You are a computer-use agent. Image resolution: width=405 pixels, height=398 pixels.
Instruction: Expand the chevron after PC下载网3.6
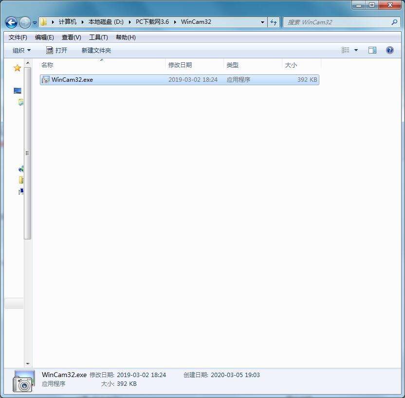pos(175,22)
